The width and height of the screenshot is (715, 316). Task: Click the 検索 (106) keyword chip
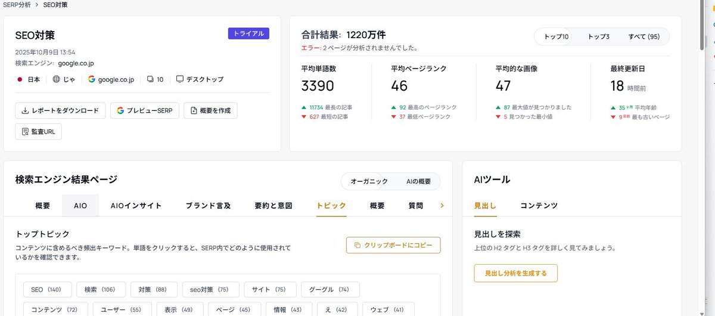tap(101, 289)
